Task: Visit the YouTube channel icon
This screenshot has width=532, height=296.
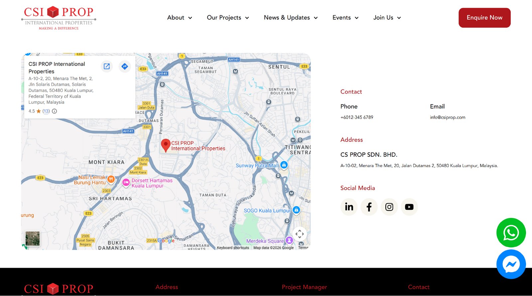Action: coord(409,207)
